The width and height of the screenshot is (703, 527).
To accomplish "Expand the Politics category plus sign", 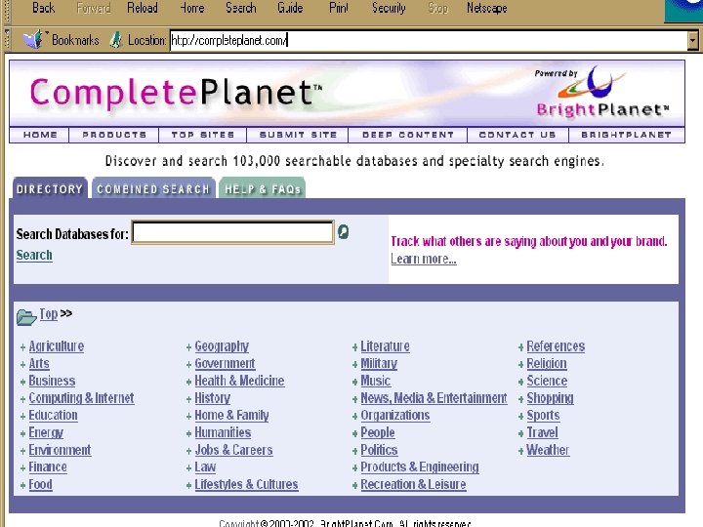I will pyautogui.click(x=354, y=451).
